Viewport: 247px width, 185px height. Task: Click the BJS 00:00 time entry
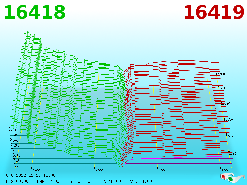tap(17, 181)
